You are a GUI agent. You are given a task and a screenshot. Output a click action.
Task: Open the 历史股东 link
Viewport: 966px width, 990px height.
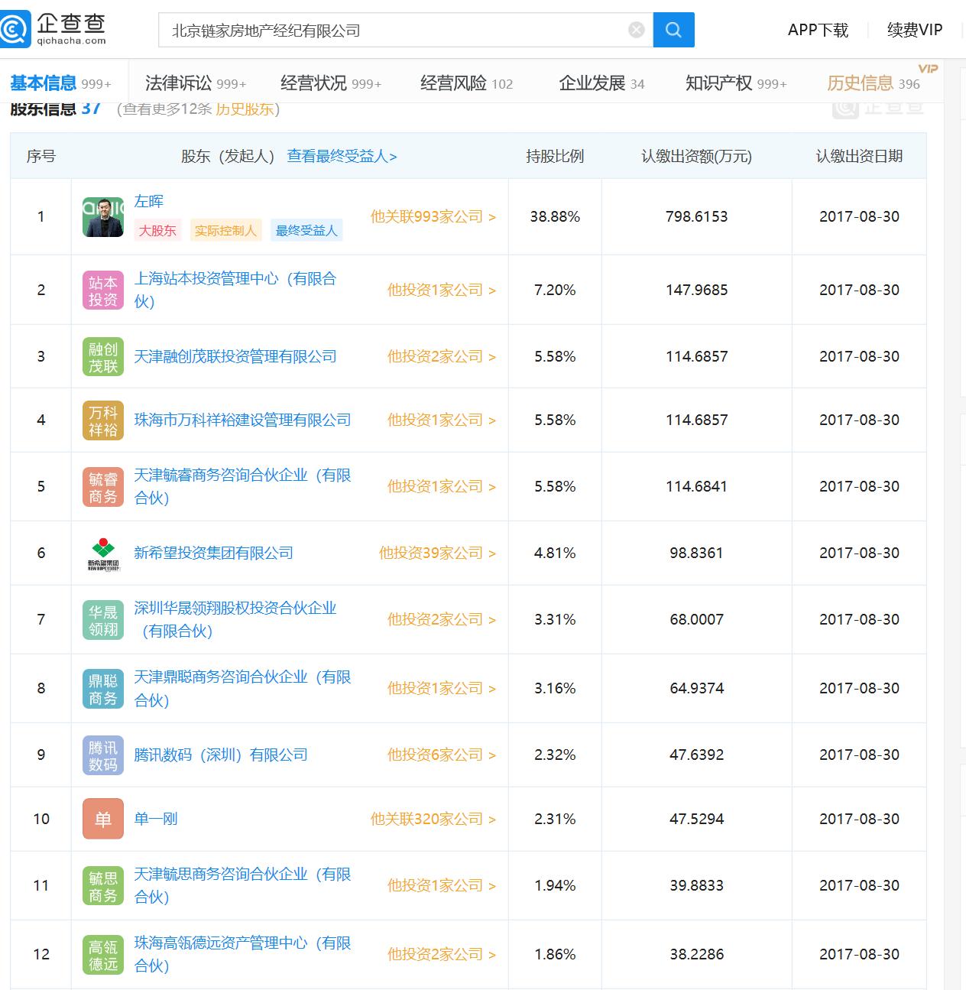coord(245,109)
